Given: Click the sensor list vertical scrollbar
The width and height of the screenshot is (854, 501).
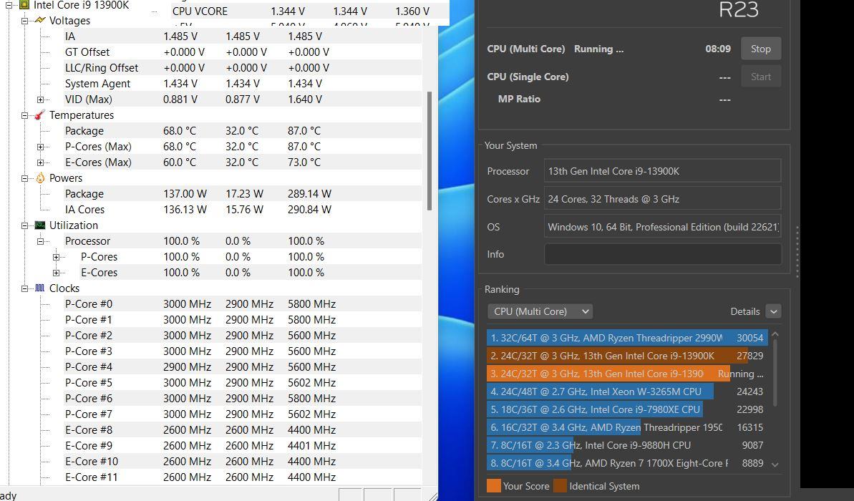Looking at the screenshot, I should point(430,151).
